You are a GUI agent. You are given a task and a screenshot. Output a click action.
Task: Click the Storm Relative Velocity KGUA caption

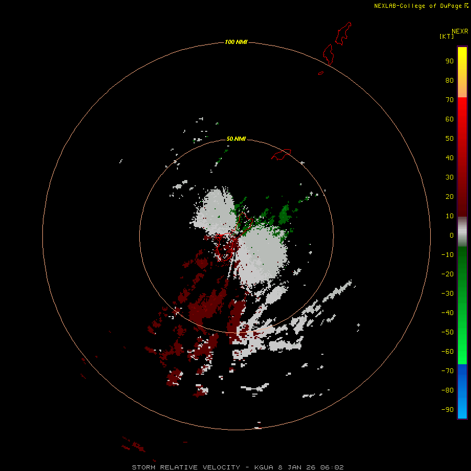238,467
